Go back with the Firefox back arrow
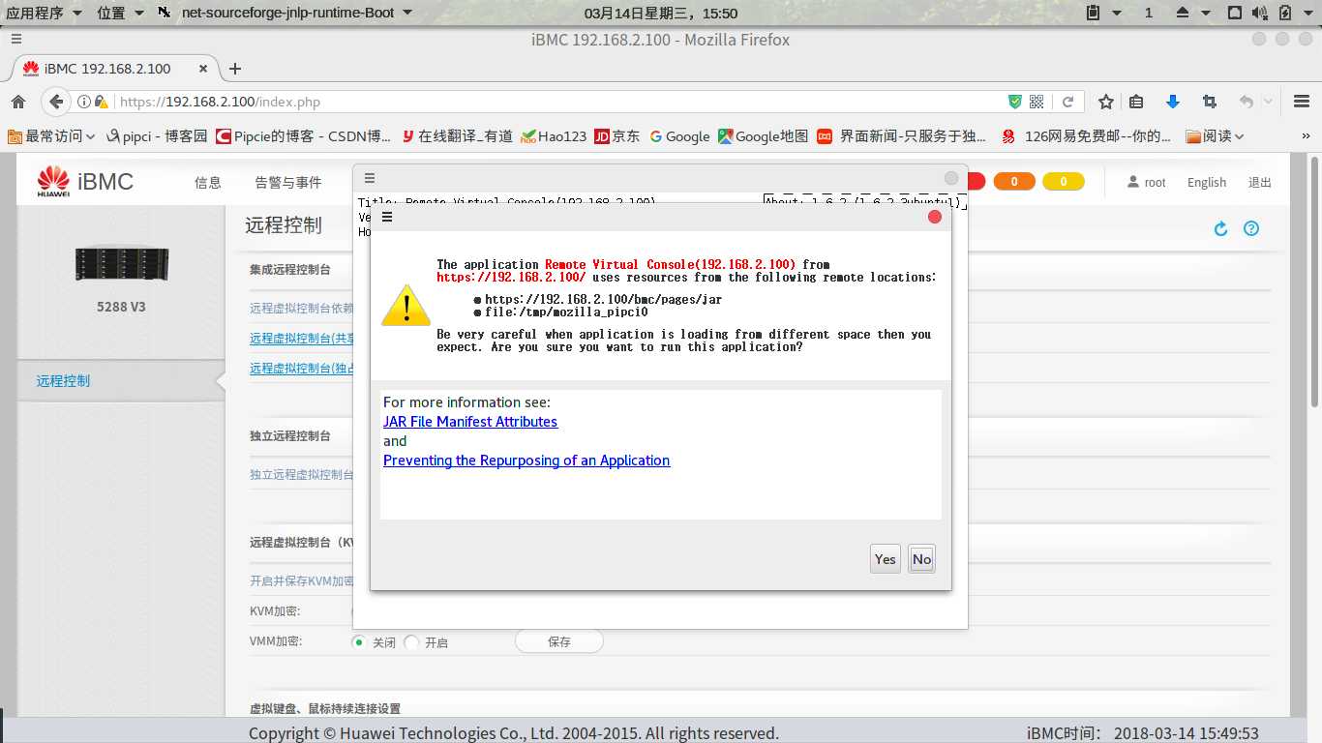 pos(56,102)
